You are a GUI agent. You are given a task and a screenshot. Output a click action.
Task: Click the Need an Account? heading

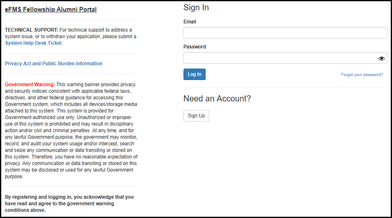(217, 99)
